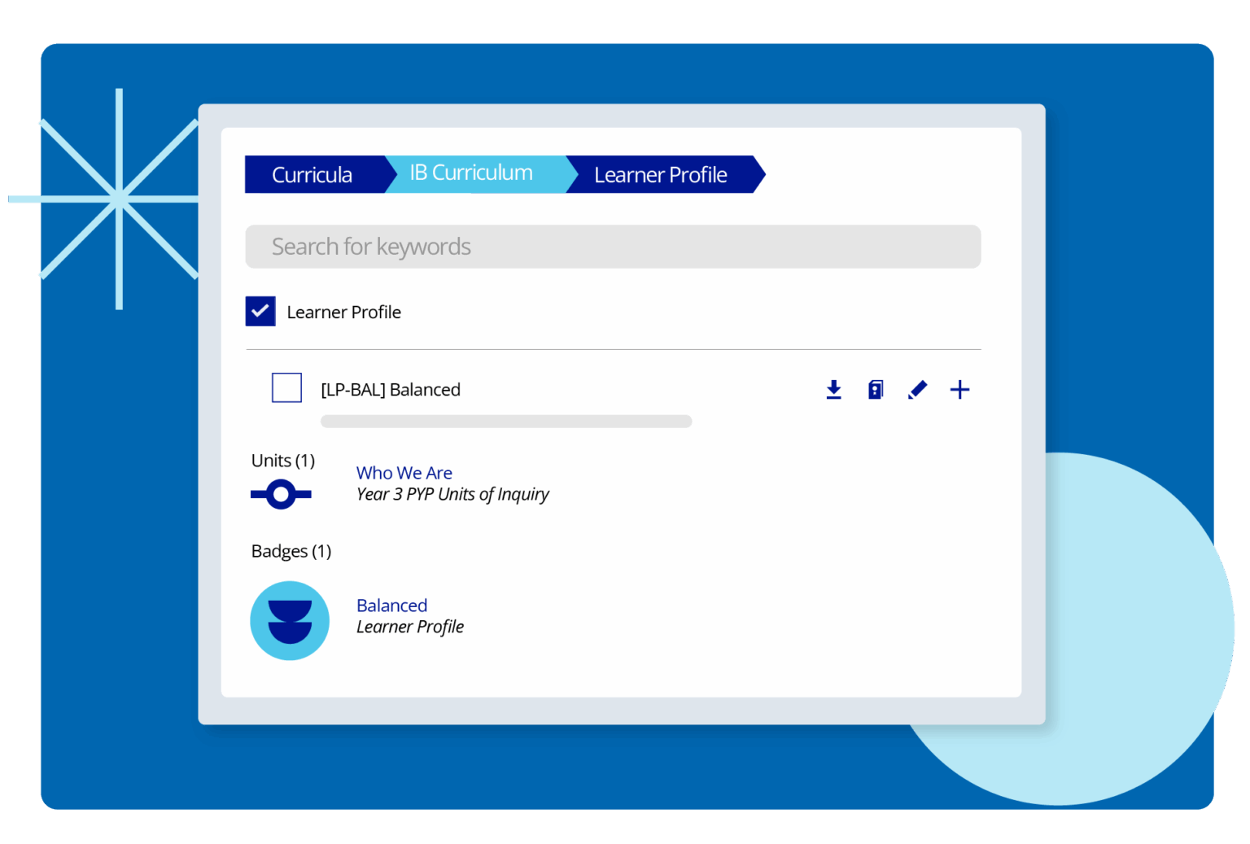The height and width of the screenshot is (844, 1250).
Task: Click the Units node icon under Units (1)
Action: [x=280, y=493]
